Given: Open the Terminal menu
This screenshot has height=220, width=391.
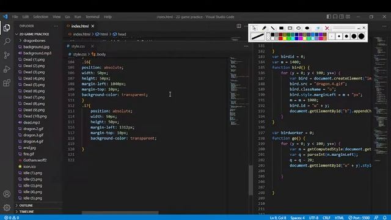Looking at the screenshot, I should pos(92,16).
